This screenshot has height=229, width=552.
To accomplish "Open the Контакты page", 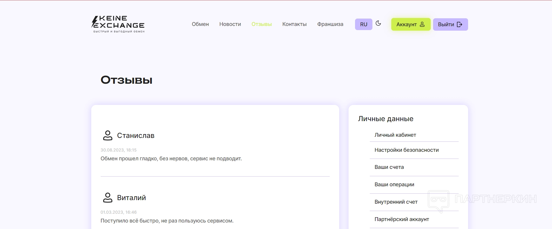I will pos(294,24).
